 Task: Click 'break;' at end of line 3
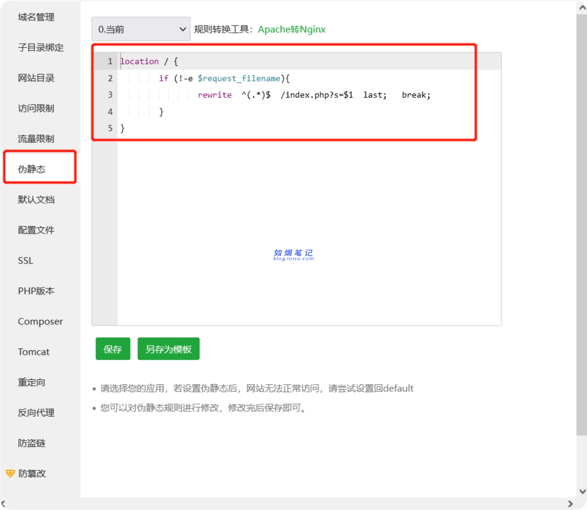click(x=416, y=95)
